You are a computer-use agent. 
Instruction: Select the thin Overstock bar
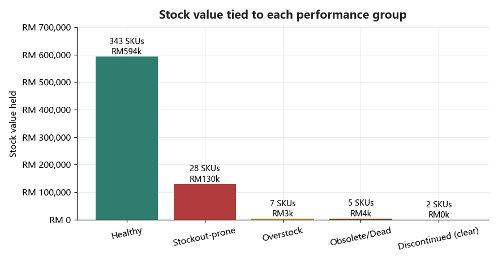pos(282,219)
